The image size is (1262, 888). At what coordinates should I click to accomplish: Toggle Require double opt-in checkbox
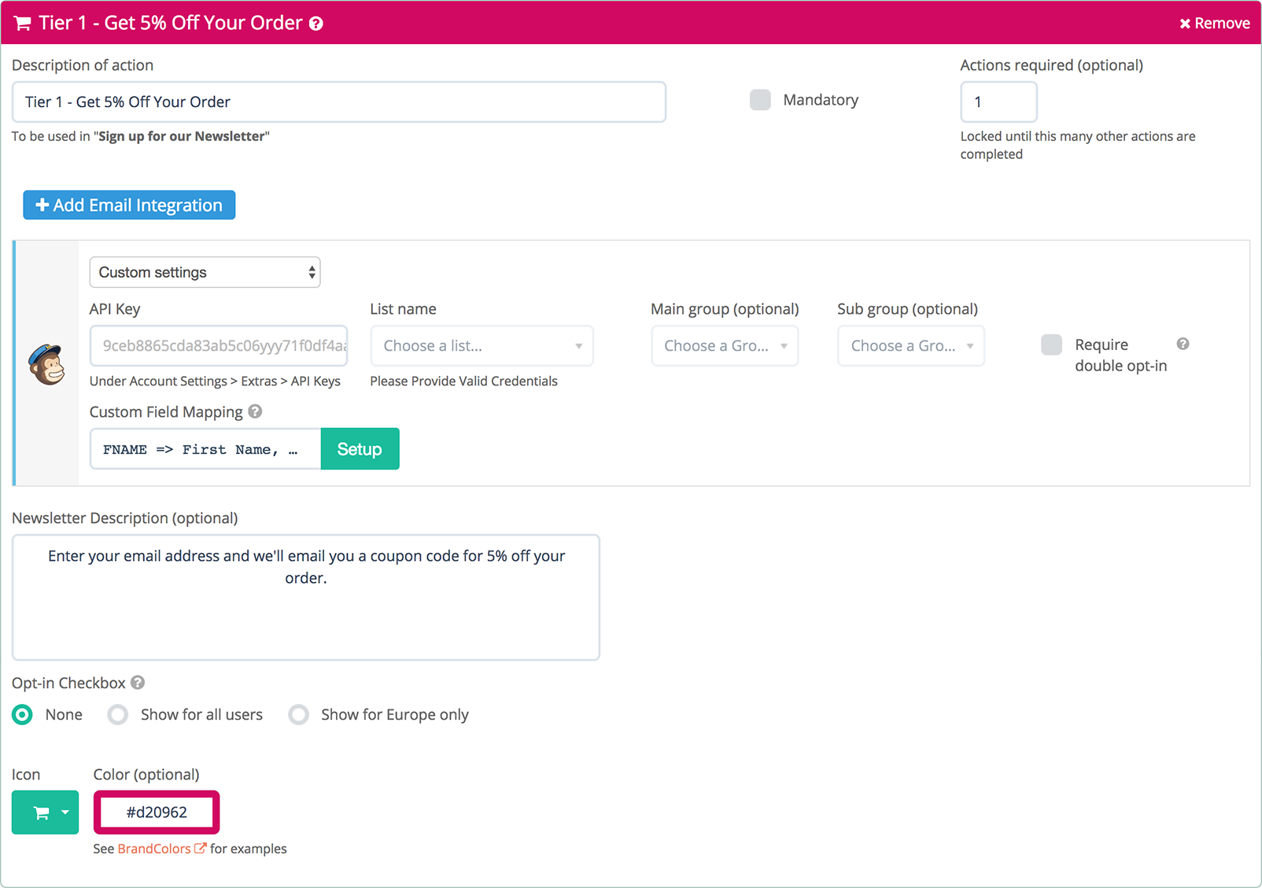[x=1051, y=345]
